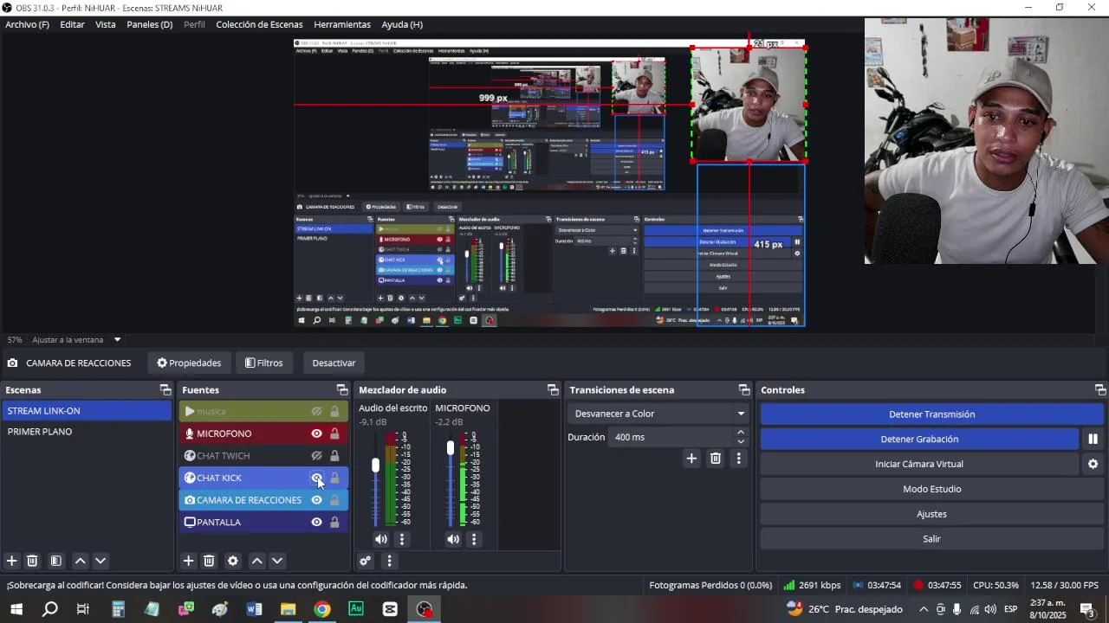
Task: Hide the MICROFONO source
Action: pos(317,434)
